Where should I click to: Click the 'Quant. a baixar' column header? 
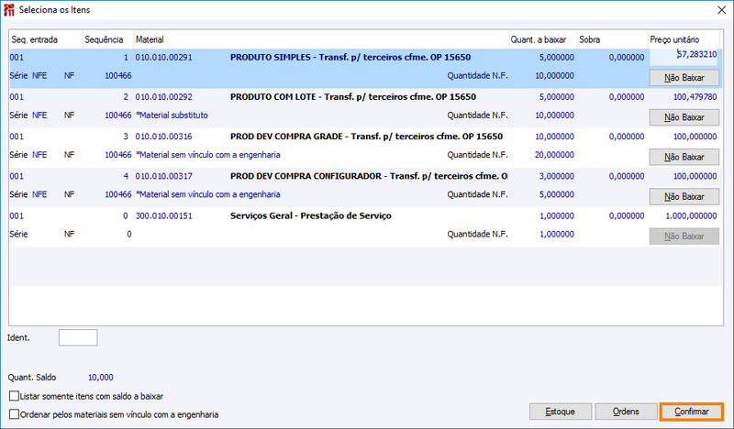[x=543, y=39]
